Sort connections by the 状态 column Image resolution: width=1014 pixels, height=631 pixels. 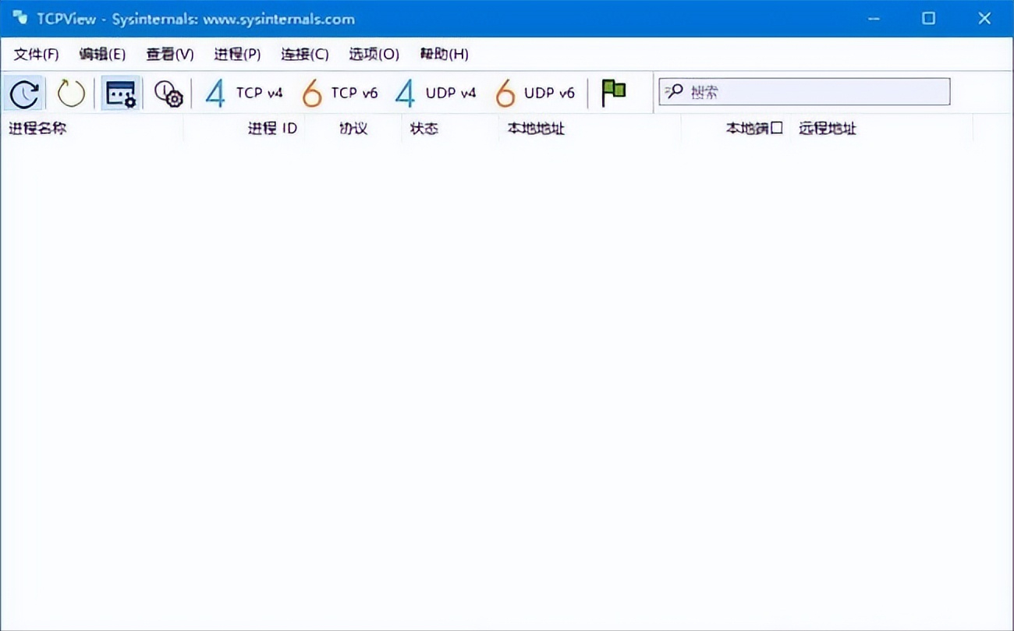424,128
